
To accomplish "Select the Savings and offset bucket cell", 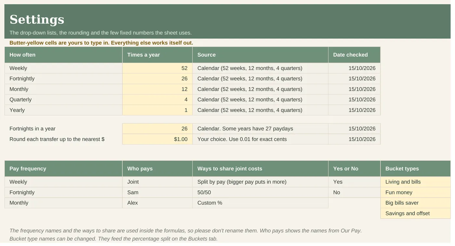I will (x=415, y=213).
